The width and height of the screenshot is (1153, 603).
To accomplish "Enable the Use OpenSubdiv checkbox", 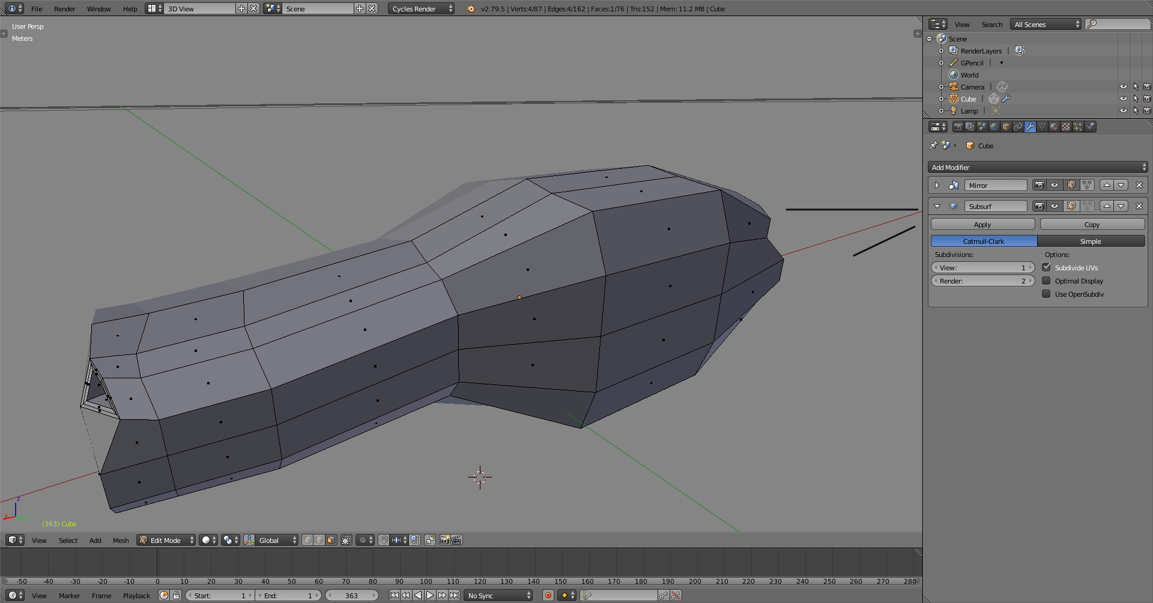I will point(1046,294).
